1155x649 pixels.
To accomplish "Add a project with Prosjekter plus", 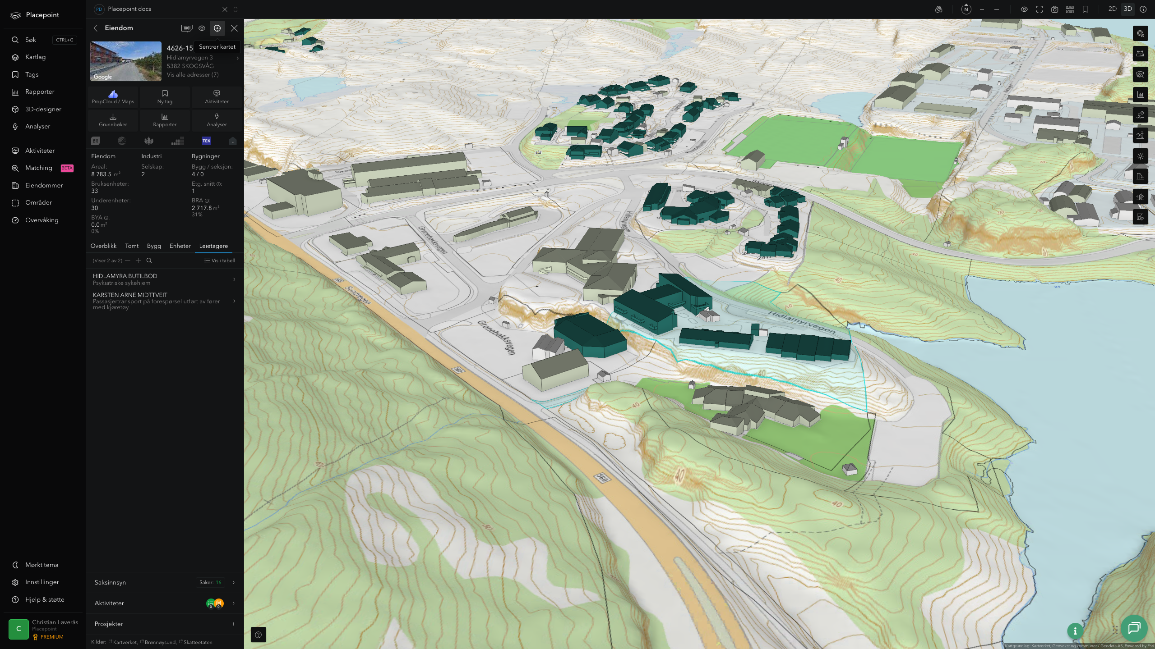I will coord(233,624).
